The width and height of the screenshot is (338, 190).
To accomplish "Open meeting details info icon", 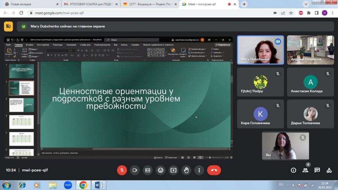I will click(293, 170).
